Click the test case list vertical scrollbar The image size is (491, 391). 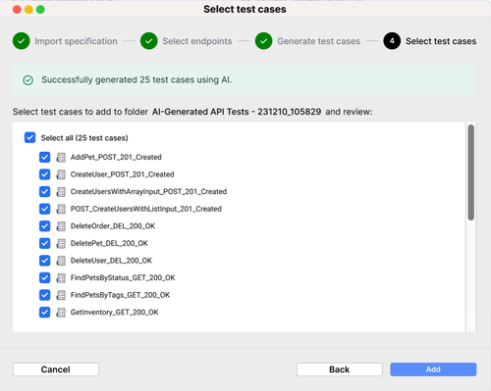471,172
